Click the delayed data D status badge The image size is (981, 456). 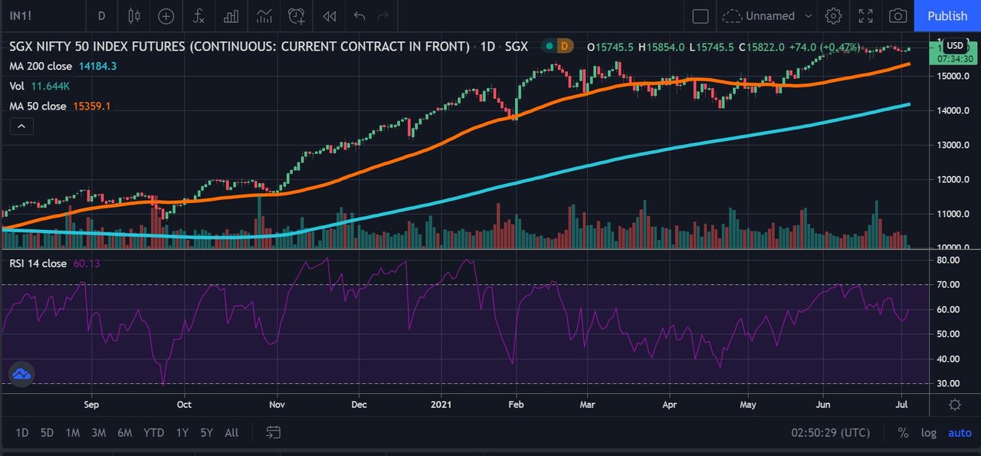[x=564, y=47]
